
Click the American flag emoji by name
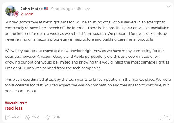coord(46,9)
